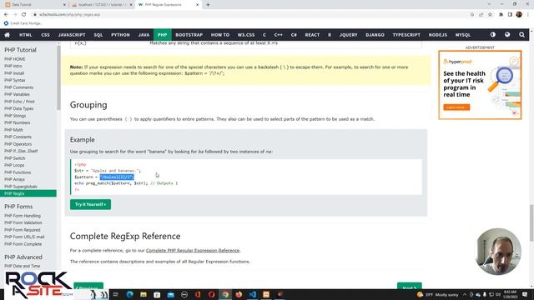Open the MYSQL menu item
This screenshot has height=300, width=534.
(463, 35)
